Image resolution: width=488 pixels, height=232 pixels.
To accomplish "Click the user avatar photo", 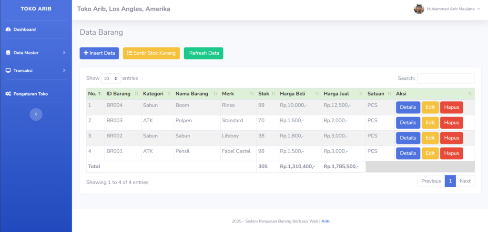I will click(419, 9).
